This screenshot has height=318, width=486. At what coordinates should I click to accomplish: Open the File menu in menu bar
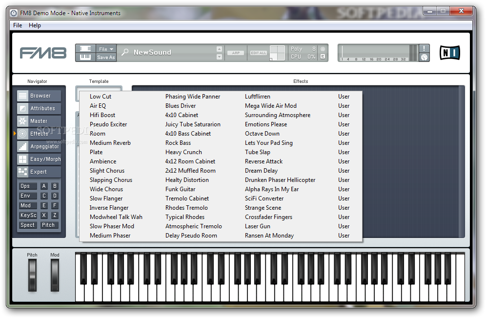[x=18, y=25]
